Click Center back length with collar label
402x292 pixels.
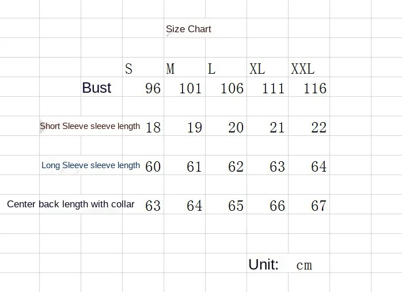71,204
